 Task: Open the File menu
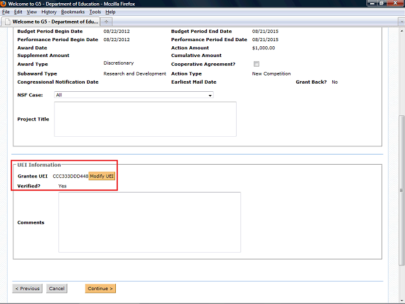[x=6, y=12]
